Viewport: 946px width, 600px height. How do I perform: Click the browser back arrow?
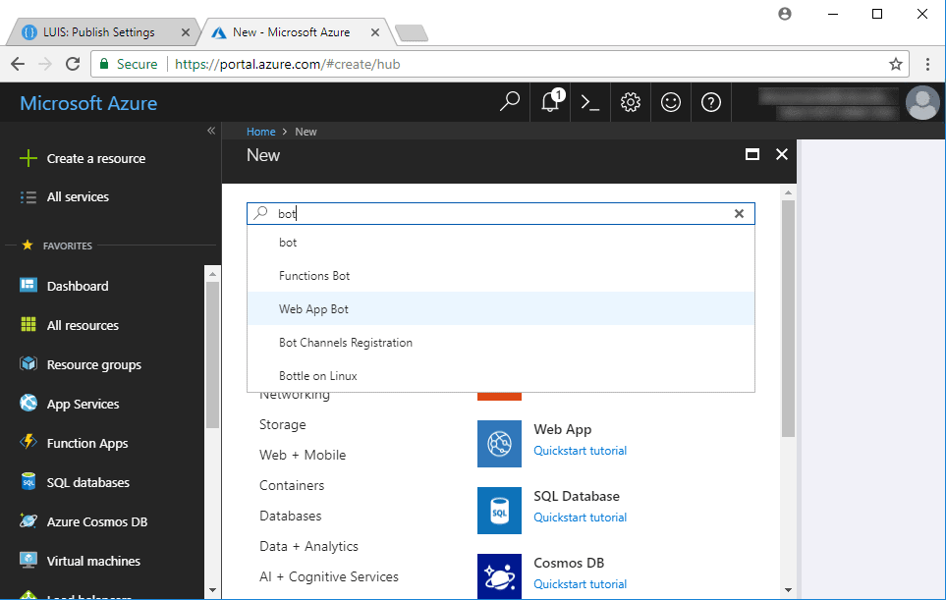coord(18,64)
